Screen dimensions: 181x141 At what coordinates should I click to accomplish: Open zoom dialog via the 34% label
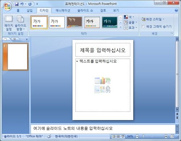[130, 136]
